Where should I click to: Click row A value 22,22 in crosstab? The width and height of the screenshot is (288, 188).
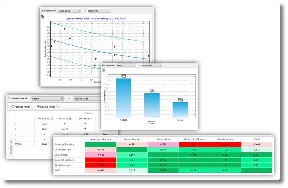(x=45, y=124)
